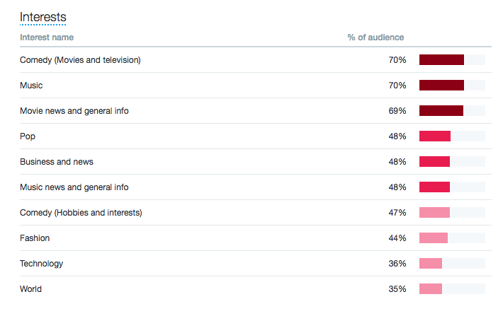The width and height of the screenshot is (503, 316).
Task: Click the 36% value for Technology
Action: (x=397, y=264)
